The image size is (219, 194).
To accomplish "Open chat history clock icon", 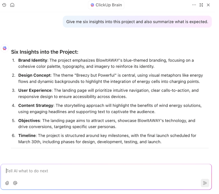I will 4,5.
